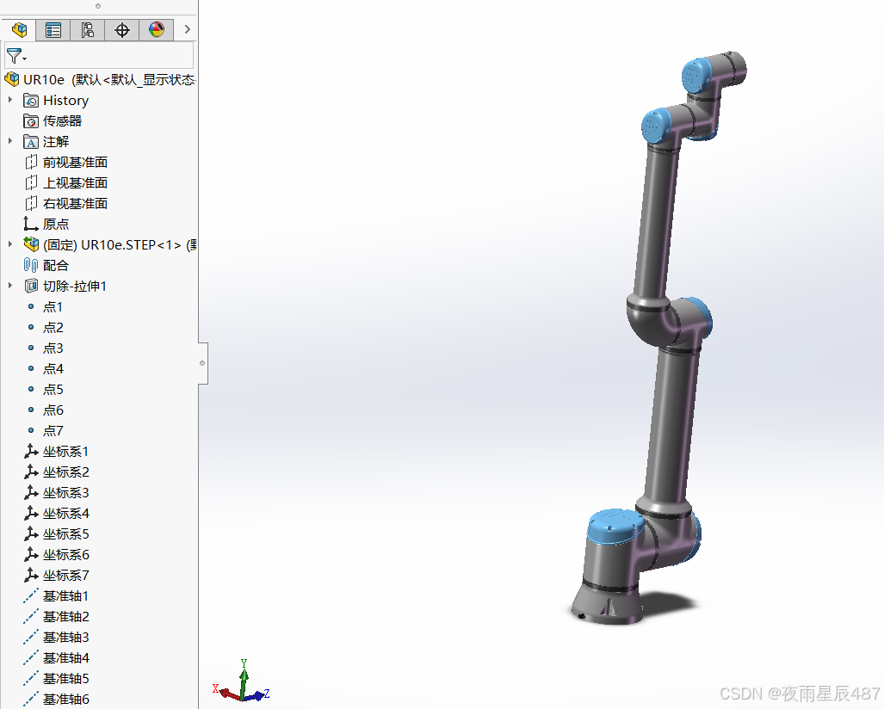Click the UR10e.STEP<1> component icon

[31, 244]
